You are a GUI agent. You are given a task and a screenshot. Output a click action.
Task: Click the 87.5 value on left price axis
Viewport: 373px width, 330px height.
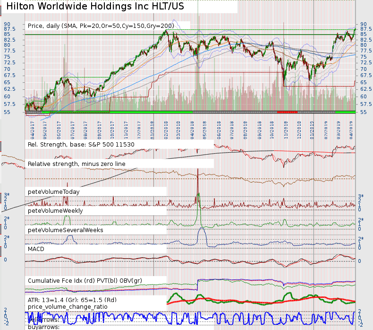pyautogui.click(x=9, y=29)
